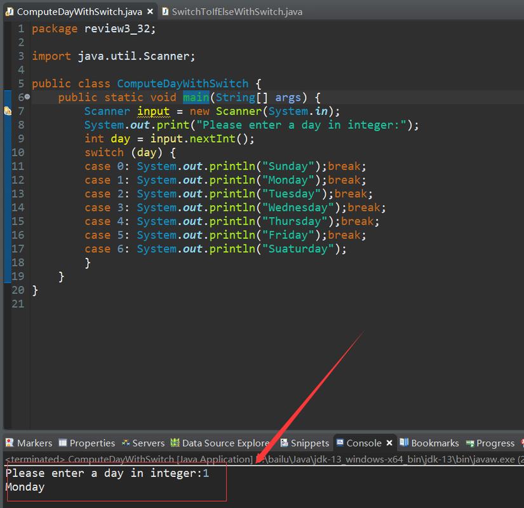The width and height of the screenshot is (524, 508).
Task: Click the Properties view icon
Action: [x=62, y=443]
